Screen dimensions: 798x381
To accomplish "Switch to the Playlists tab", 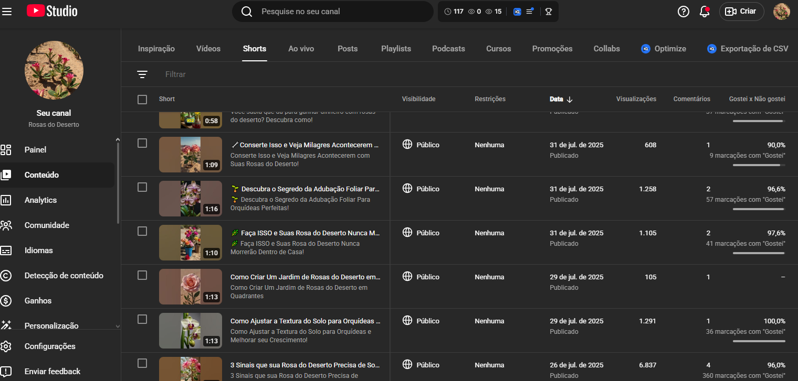I will (x=396, y=49).
